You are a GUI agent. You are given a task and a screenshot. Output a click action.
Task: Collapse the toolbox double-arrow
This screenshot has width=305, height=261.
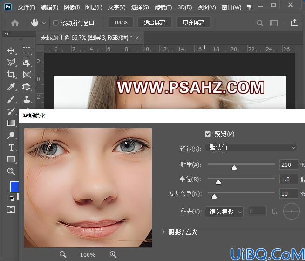click(x=7, y=34)
